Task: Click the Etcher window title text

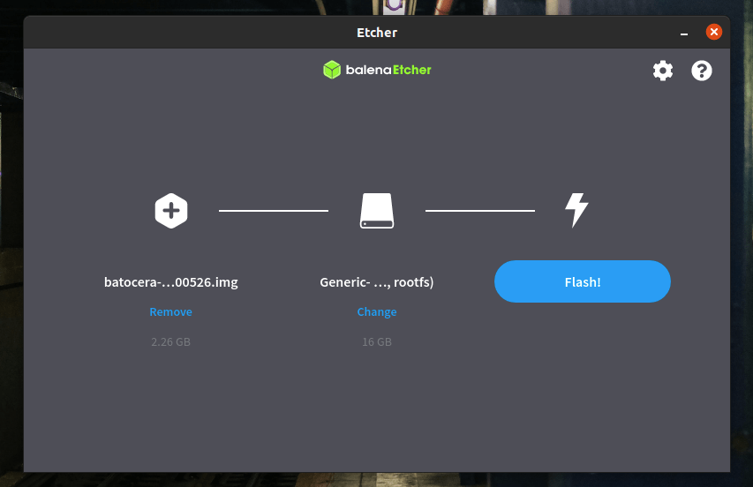Action: [377, 33]
